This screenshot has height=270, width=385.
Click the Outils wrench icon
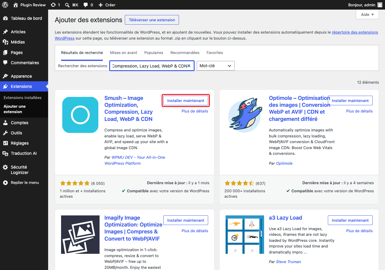5,133
